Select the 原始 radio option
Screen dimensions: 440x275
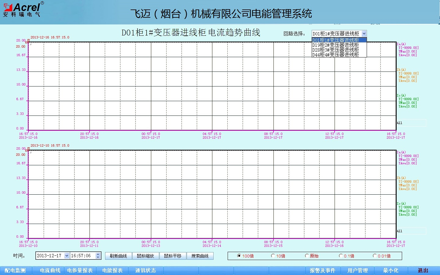point(307,256)
